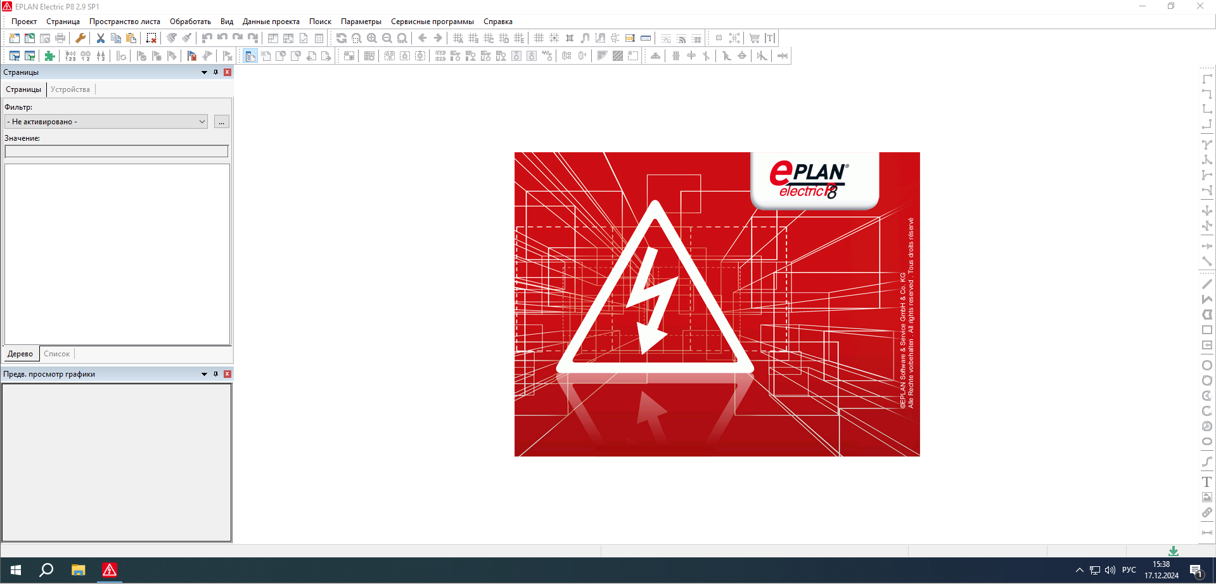Toggle the pin on Страницы panel
Viewport: 1216px width, 584px height.
[215, 72]
